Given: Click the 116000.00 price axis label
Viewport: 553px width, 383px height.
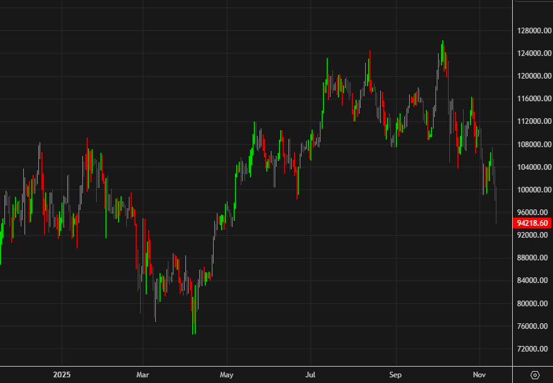Looking at the screenshot, I should (532, 99).
